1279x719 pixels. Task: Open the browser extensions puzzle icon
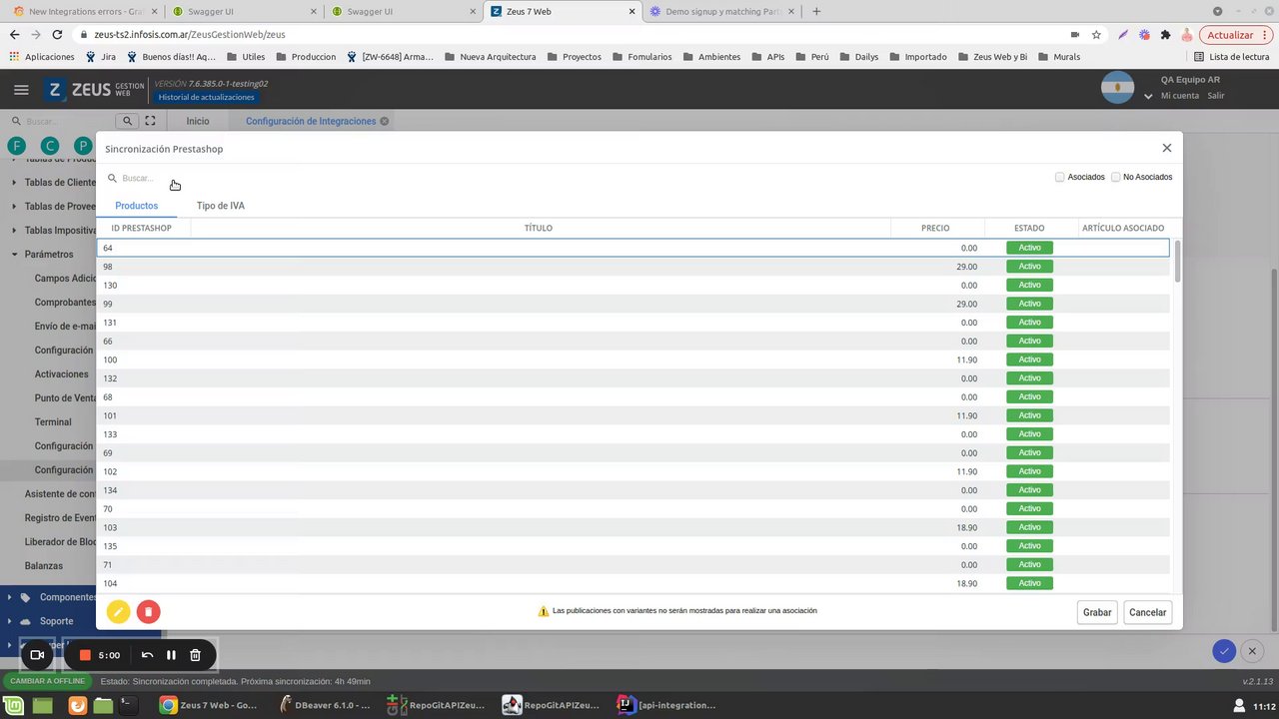tap(1165, 34)
